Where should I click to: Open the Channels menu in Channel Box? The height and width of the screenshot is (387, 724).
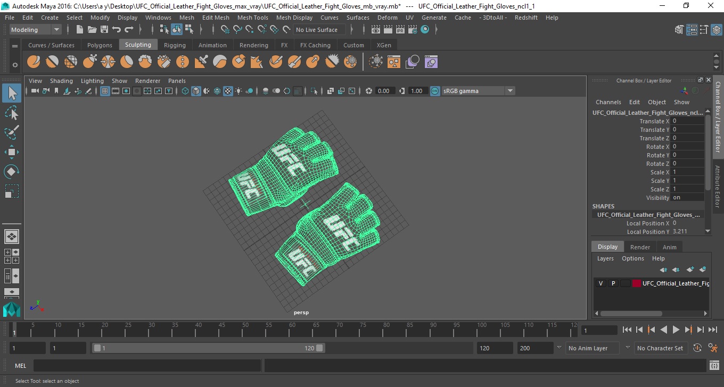point(608,102)
